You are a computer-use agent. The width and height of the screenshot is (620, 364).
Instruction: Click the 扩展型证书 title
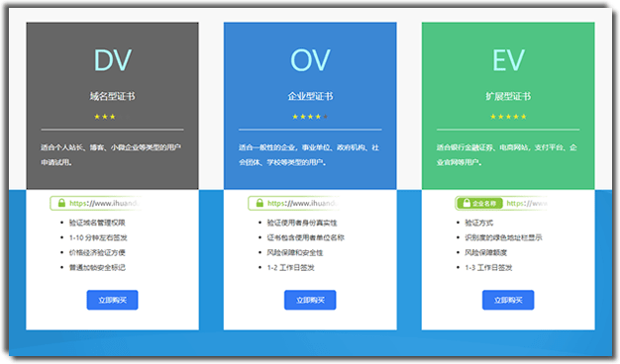pyautogui.click(x=508, y=96)
